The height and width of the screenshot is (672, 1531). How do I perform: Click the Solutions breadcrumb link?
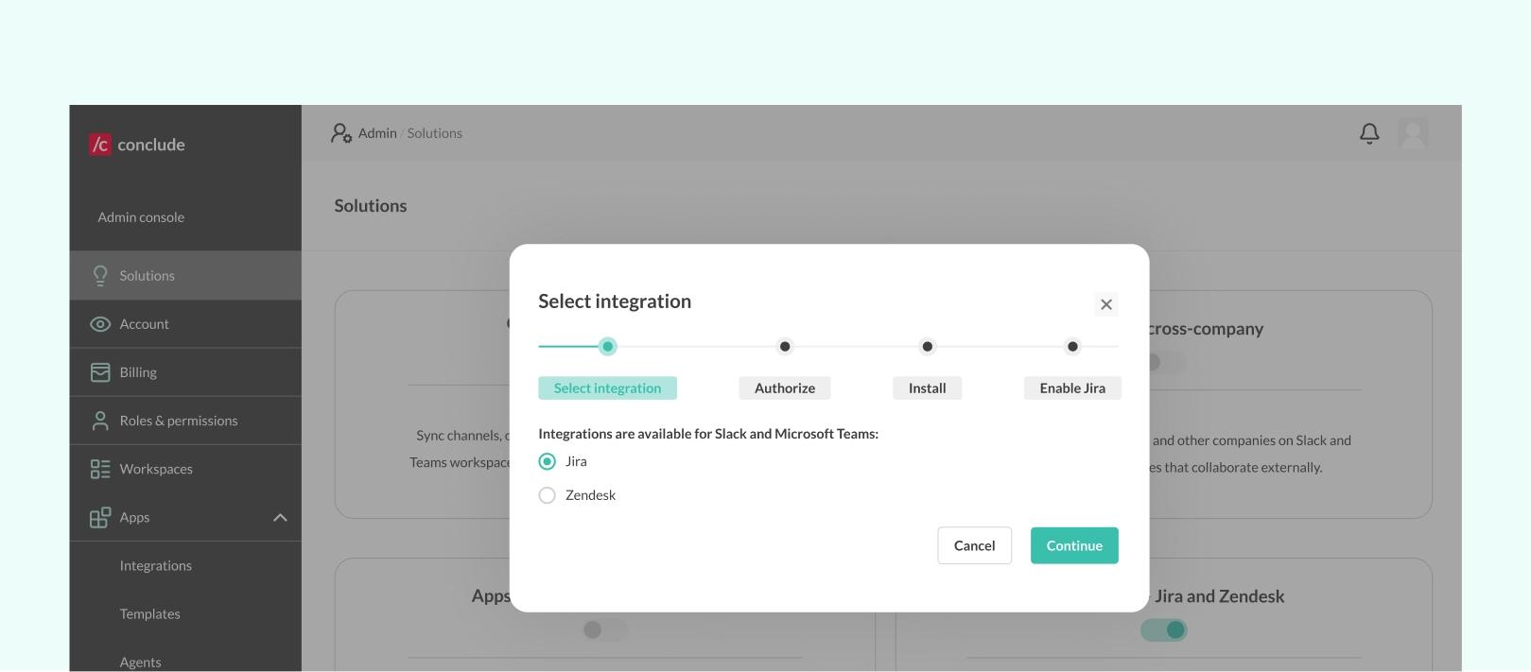[x=435, y=133]
